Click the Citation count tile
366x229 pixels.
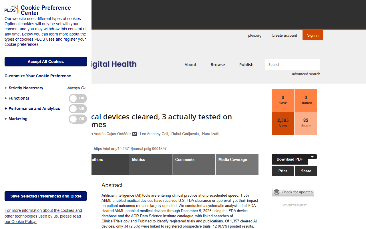tap(306, 100)
